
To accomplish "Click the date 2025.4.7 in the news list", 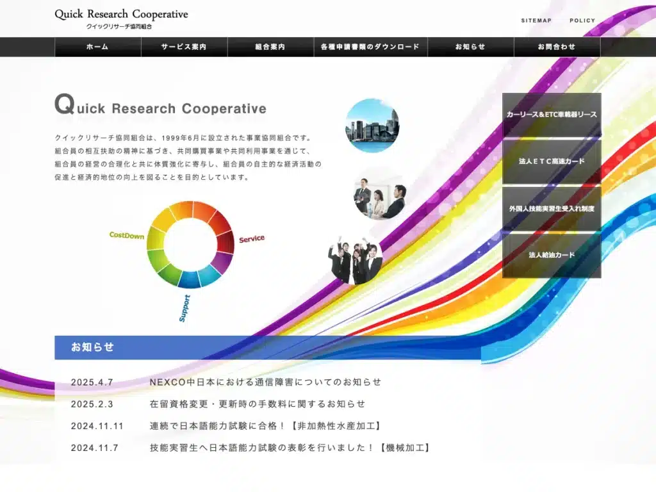I will (x=92, y=382).
